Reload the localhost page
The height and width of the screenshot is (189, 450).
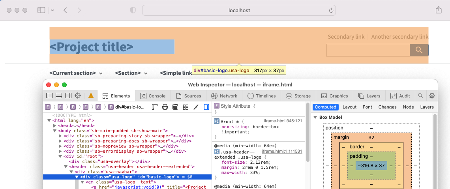(x=331, y=11)
